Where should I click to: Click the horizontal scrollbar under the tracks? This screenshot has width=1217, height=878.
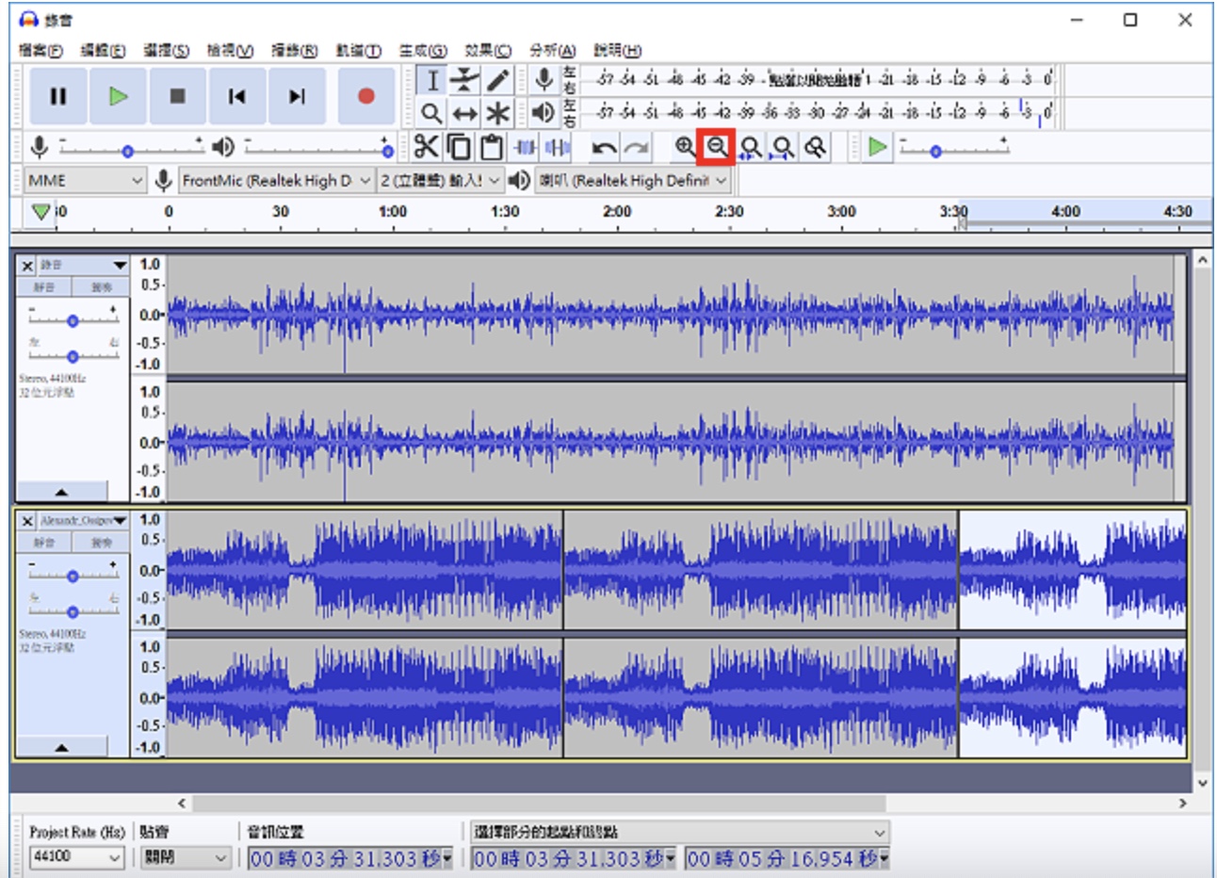tap(538, 804)
